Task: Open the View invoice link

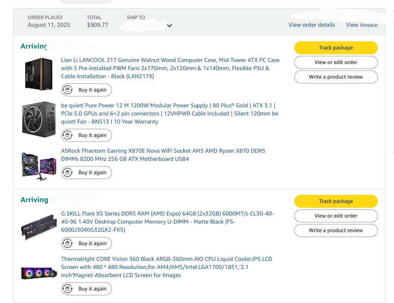Action: [362, 25]
